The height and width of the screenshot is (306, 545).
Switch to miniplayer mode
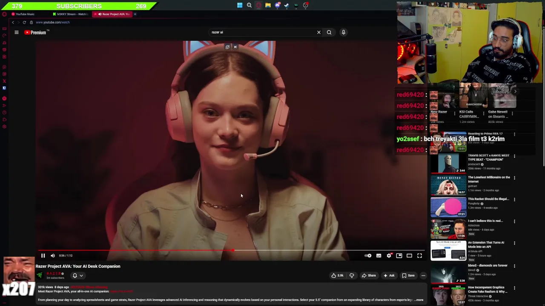(399, 255)
